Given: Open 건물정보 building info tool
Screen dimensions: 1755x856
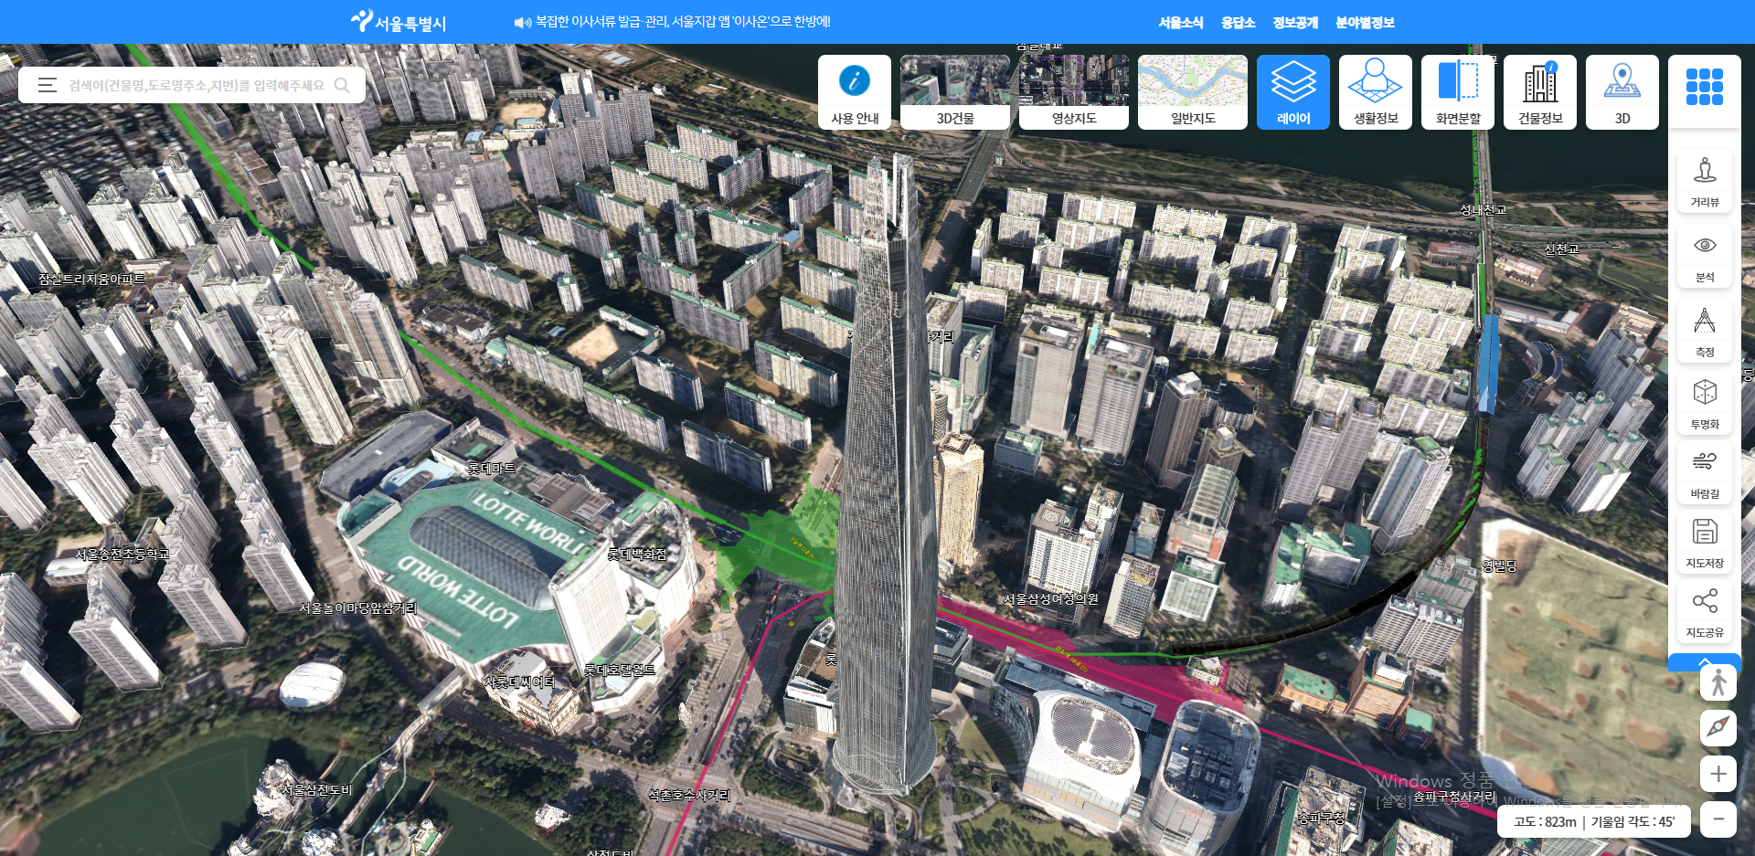Looking at the screenshot, I should (x=1540, y=92).
